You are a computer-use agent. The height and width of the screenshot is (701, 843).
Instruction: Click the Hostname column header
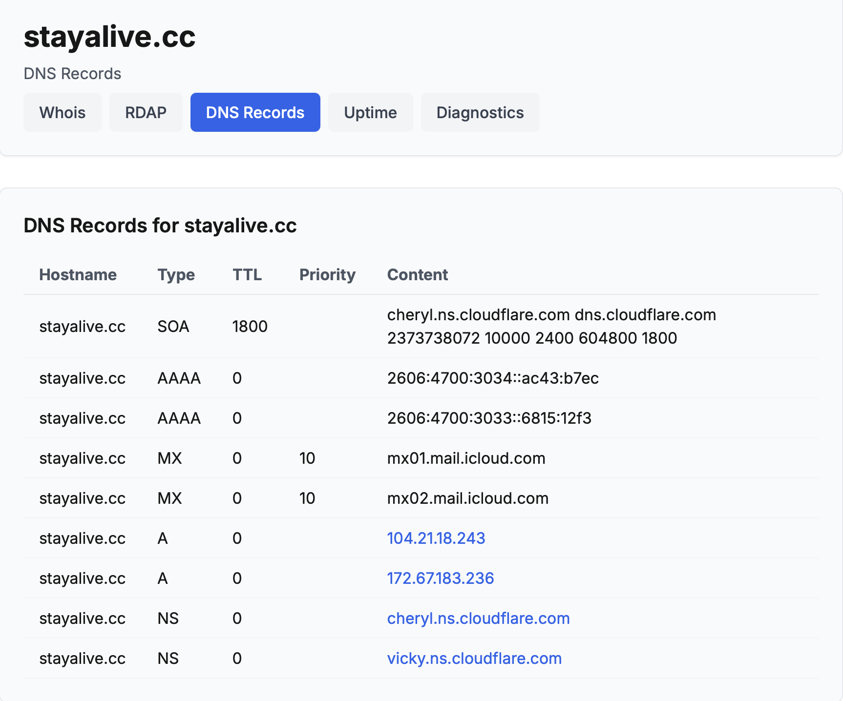coord(78,274)
